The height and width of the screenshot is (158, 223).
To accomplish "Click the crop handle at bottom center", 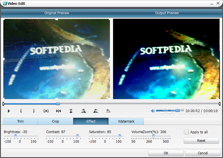I will coord(57,99).
